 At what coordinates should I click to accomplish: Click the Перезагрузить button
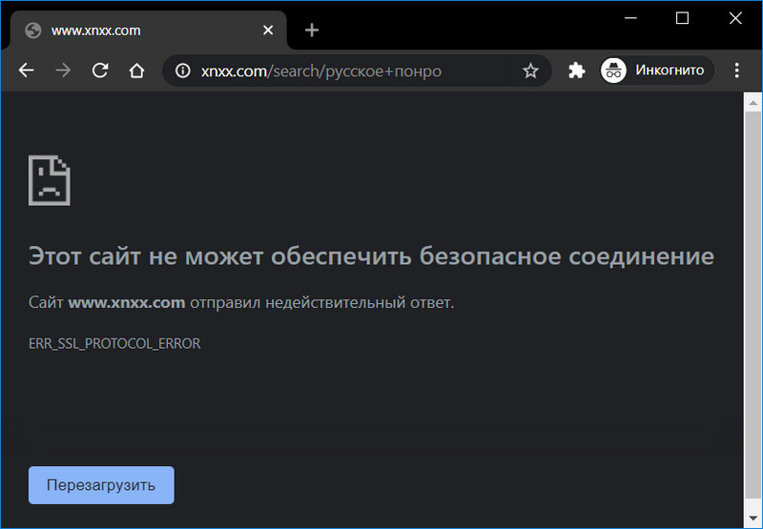(x=101, y=485)
